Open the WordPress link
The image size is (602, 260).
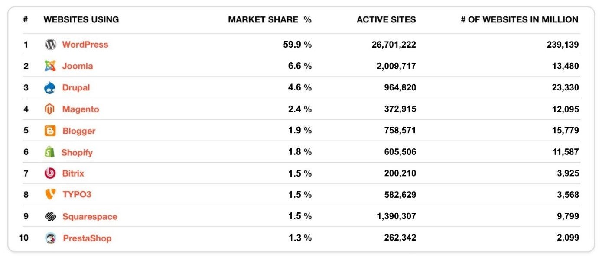tap(85, 45)
